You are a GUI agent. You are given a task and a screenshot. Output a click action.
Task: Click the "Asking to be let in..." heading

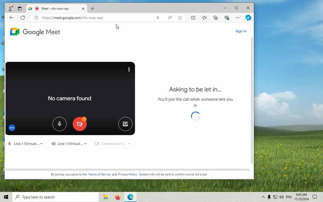click(195, 89)
